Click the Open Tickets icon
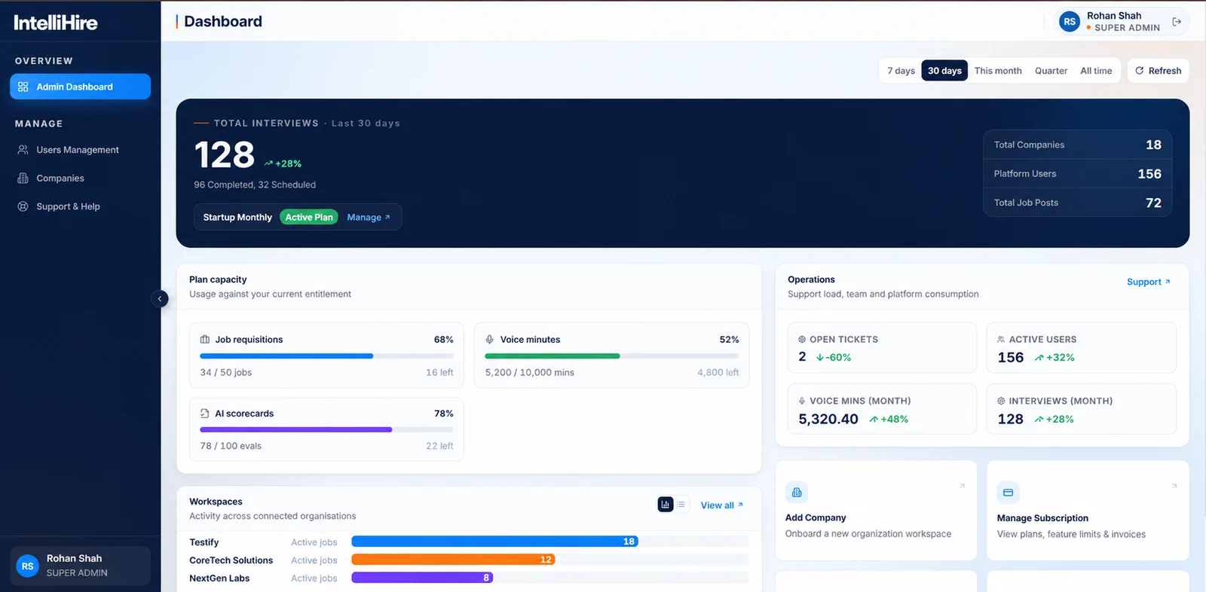Screen dimensions: 1206x592 (x=802, y=340)
